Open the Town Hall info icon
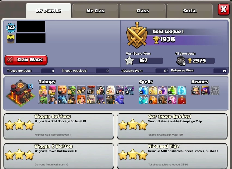232x169 pixels. coord(30,86)
